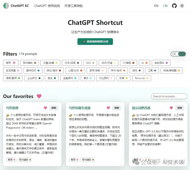190x170 pixels.
Task: Switch language to CN
Action: point(165,6)
